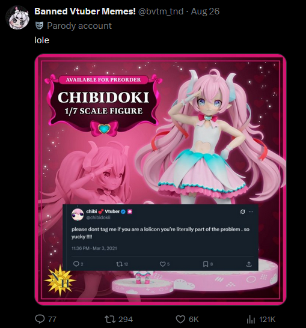Click reply icon in embedded chibi tweet

(76, 264)
